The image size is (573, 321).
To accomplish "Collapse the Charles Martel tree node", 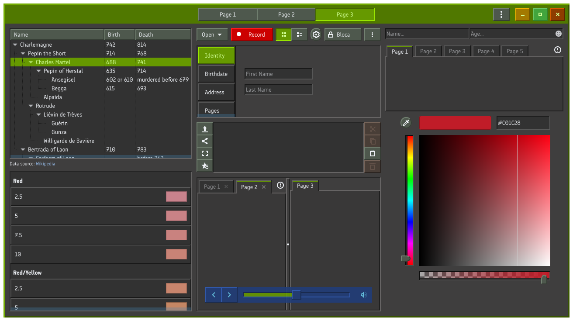I will (x=31, y=62).
